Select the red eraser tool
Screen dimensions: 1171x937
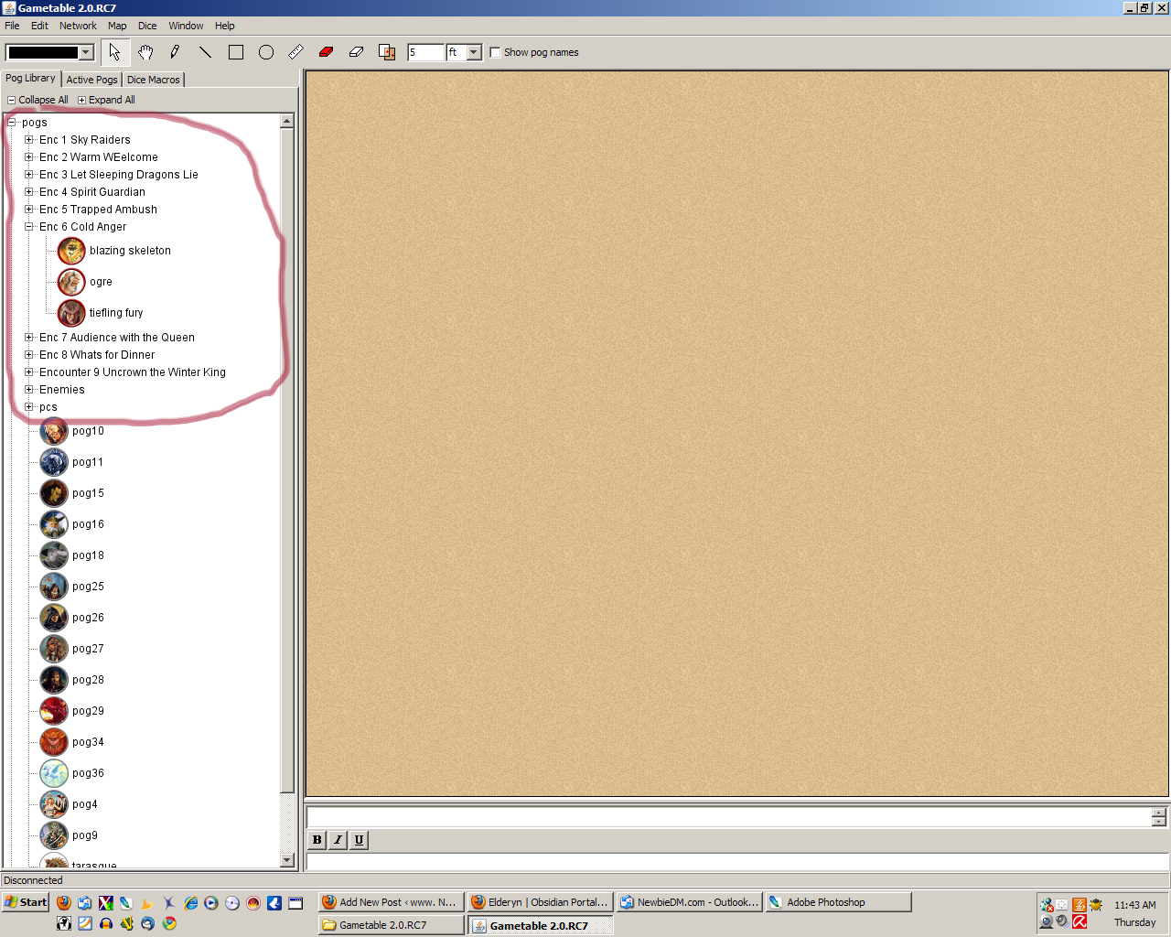(326, 52)
